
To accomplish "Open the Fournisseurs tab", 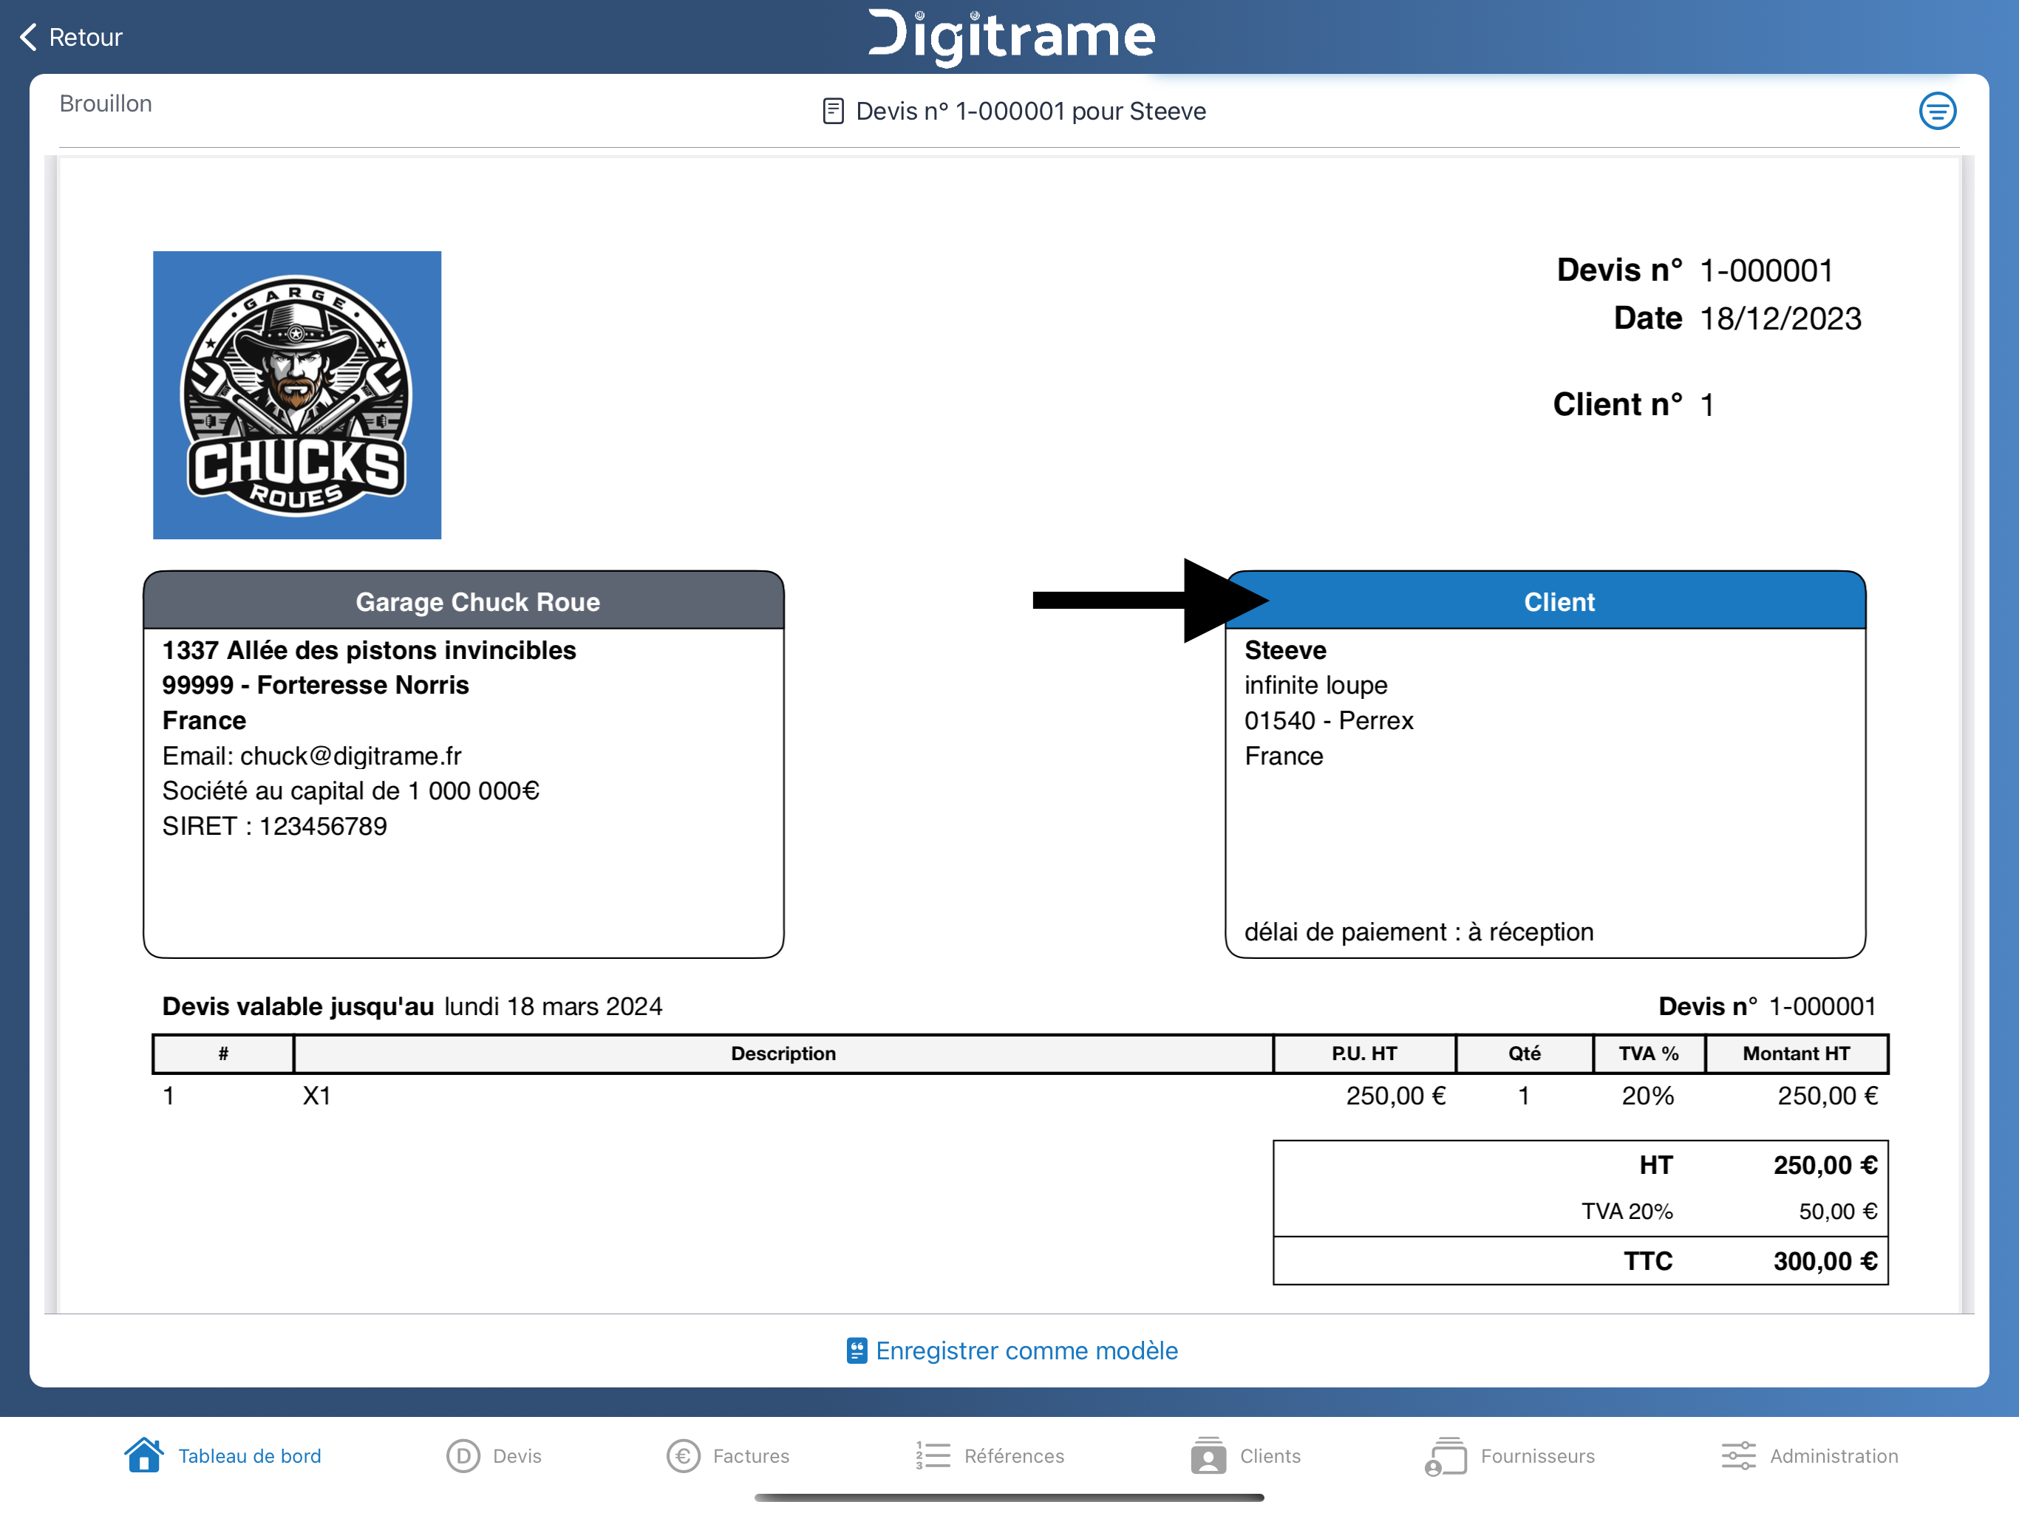I will tap(1510, 1455).
